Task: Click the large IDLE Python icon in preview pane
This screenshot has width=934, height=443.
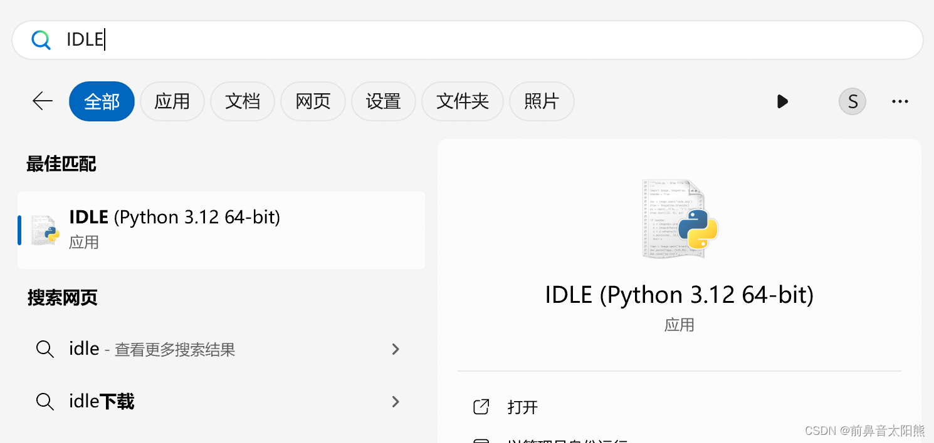Action: point(680,219)
